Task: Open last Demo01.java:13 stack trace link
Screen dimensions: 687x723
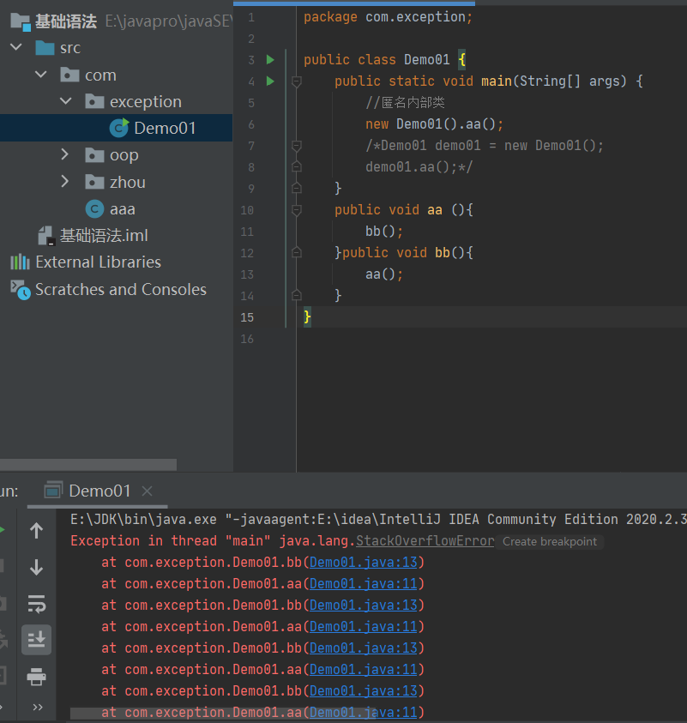Action: coord(364,690)
